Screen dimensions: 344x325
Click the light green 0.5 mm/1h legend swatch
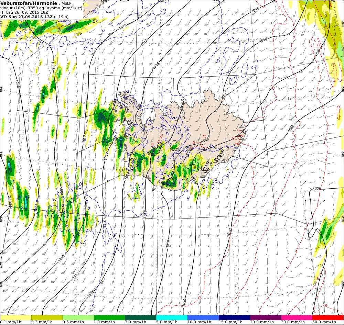78,317
